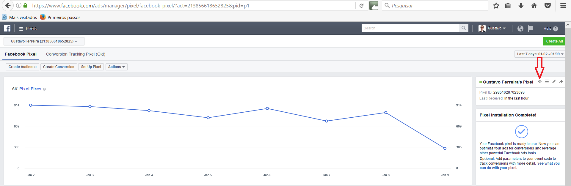Follow 'See what you can do' link
The height and width of the screenshot is (186, 571).
(x=520, y=166)
